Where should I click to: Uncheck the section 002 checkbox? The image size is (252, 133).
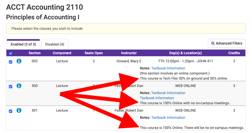(10, 62)
